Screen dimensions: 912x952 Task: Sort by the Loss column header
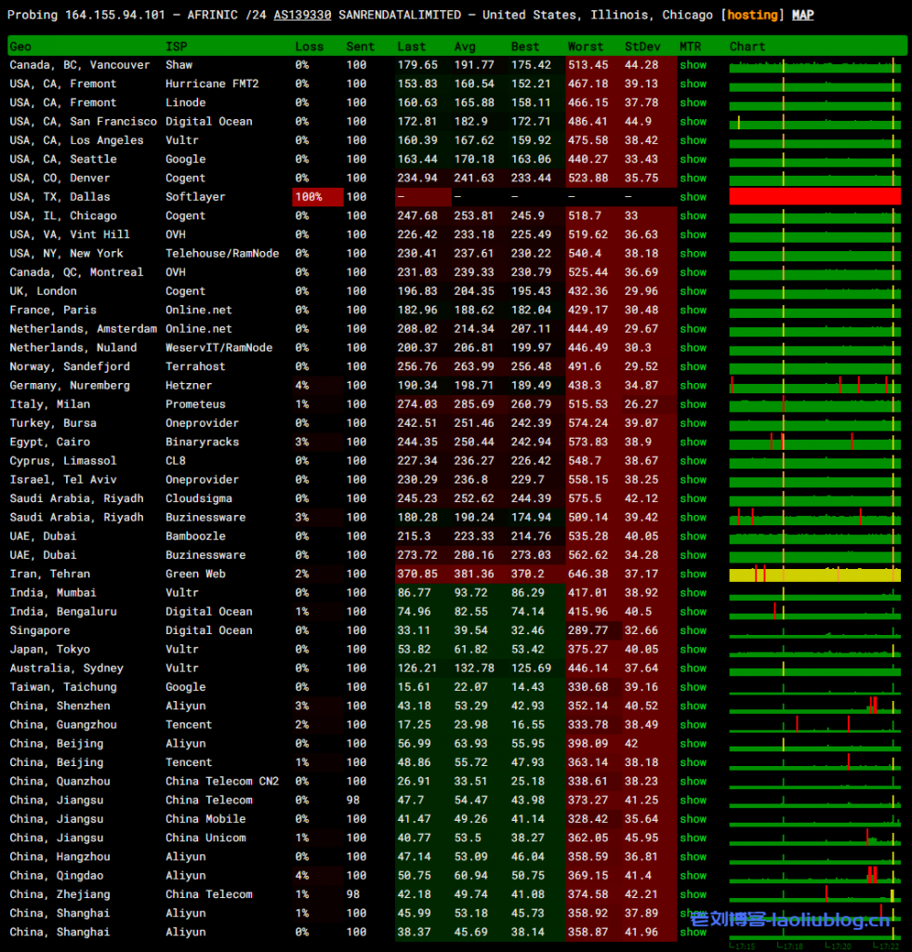[310, 46]
